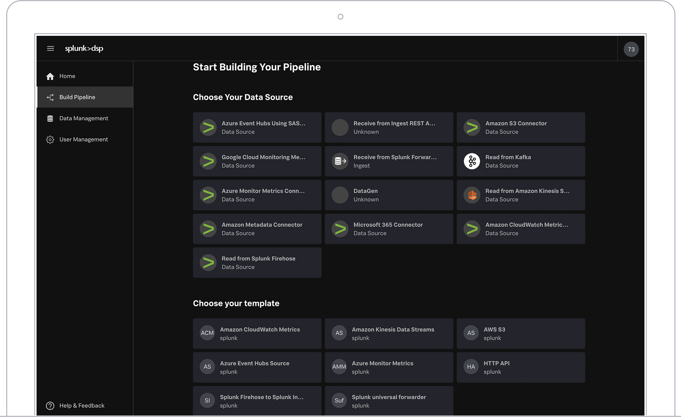Open Data Management in the sidebar

[85, 118]
